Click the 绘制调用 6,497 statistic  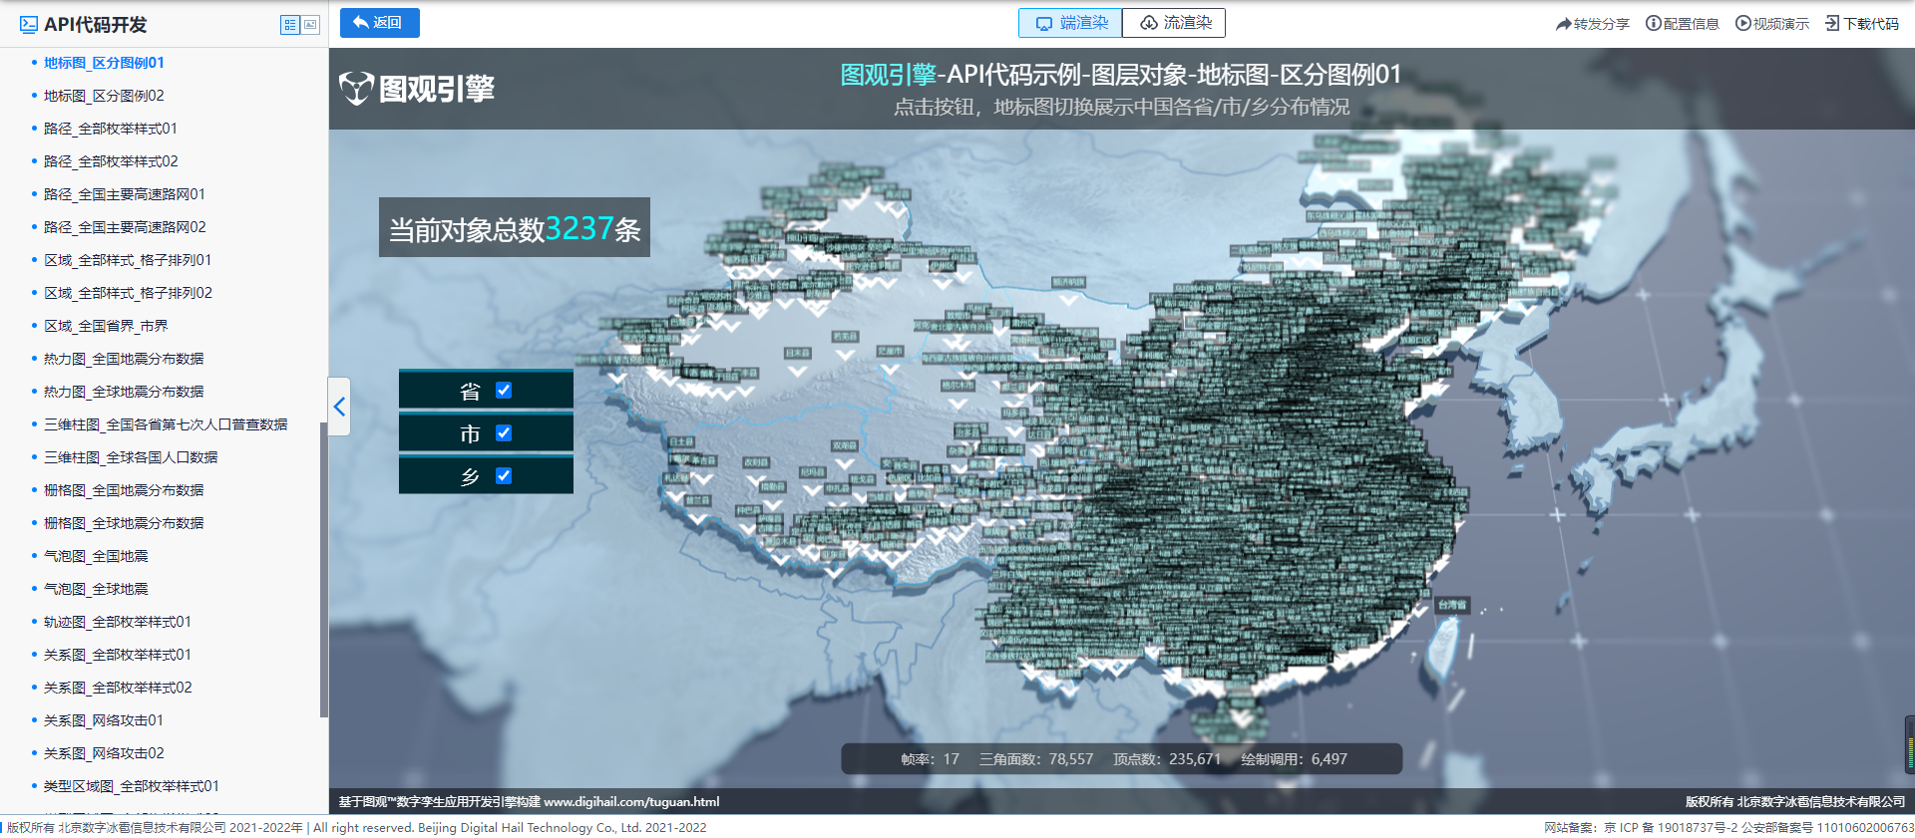[x=1294, y=759]
